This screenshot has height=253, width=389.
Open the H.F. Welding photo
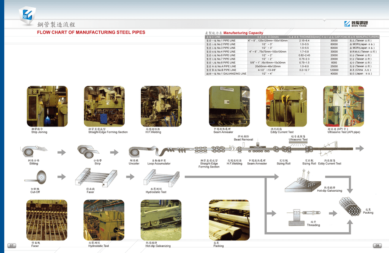tap(161, 106)
